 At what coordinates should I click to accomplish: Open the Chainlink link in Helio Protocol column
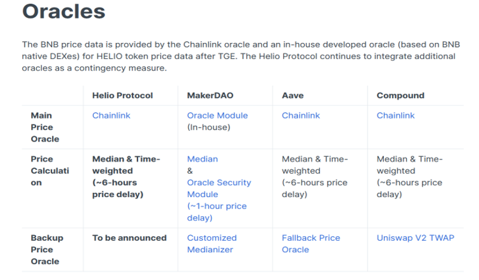click(111, 116)
